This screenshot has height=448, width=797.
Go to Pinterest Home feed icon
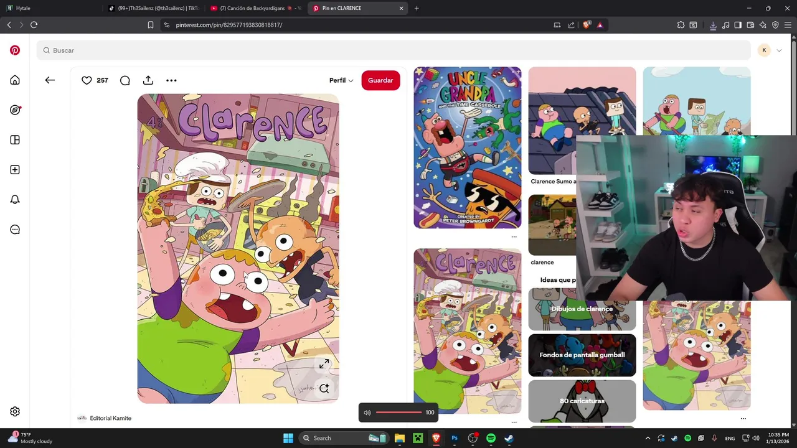tap(15, 80)
